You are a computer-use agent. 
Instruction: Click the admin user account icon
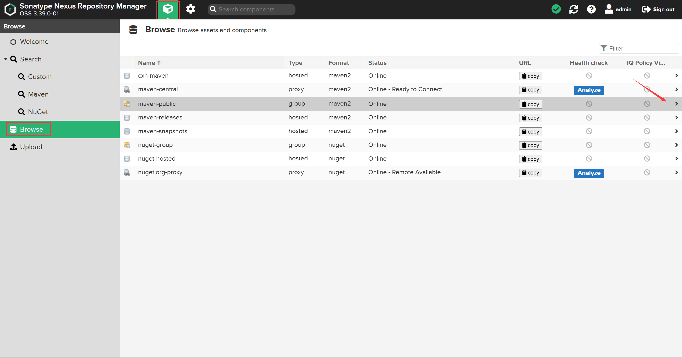609,9
